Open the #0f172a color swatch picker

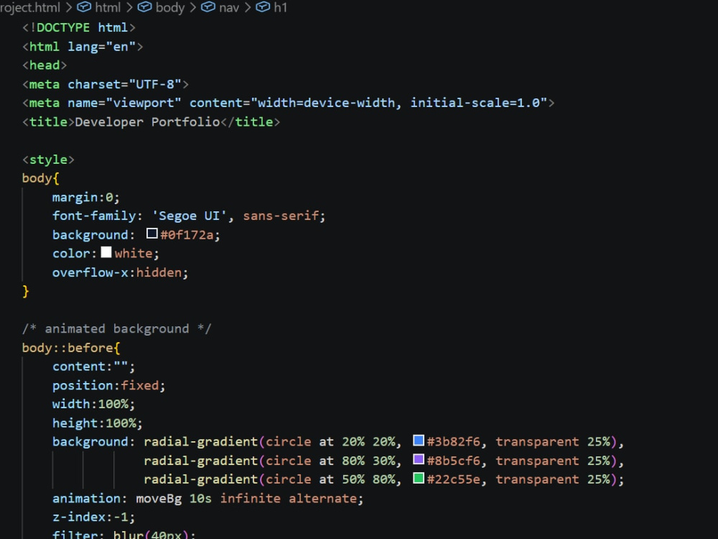click(152, 234)
